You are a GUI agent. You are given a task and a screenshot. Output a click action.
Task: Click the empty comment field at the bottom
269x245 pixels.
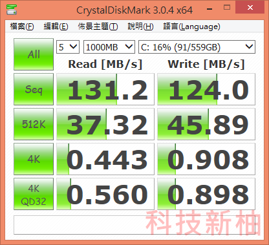[x=134, y=225]
